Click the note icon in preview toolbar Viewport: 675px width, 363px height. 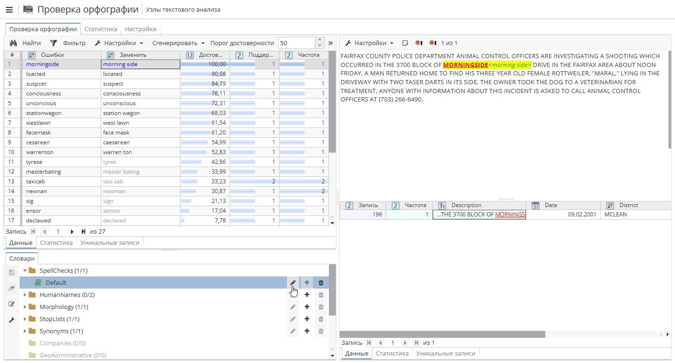tap(405, 43)
